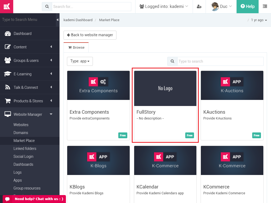Open the 'Logged into: kademi' dropdown
This screenshot has width=271, height=203.
[x=164, y=7]
